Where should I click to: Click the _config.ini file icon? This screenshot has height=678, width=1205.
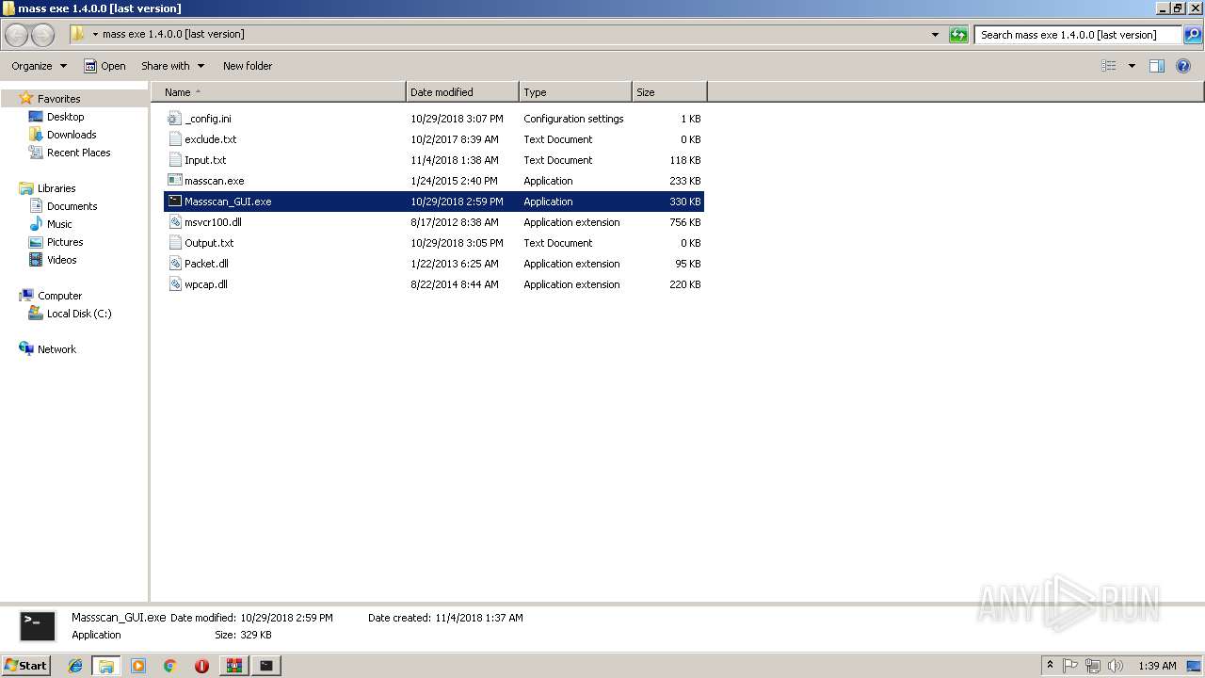[174, 119]
